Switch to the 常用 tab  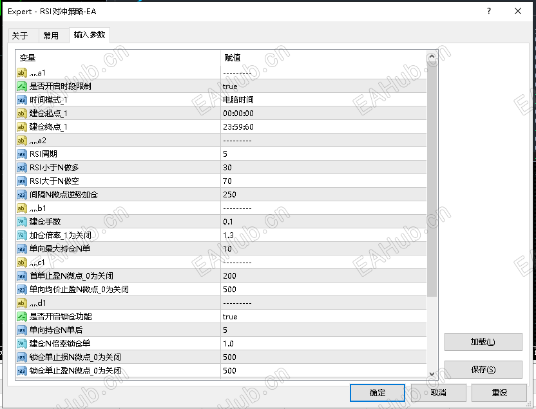(53, 35)
